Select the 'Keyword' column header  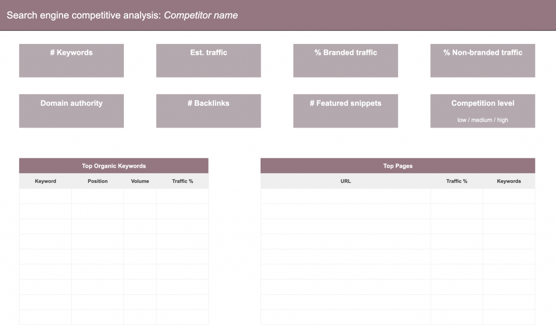click(46, 181)
